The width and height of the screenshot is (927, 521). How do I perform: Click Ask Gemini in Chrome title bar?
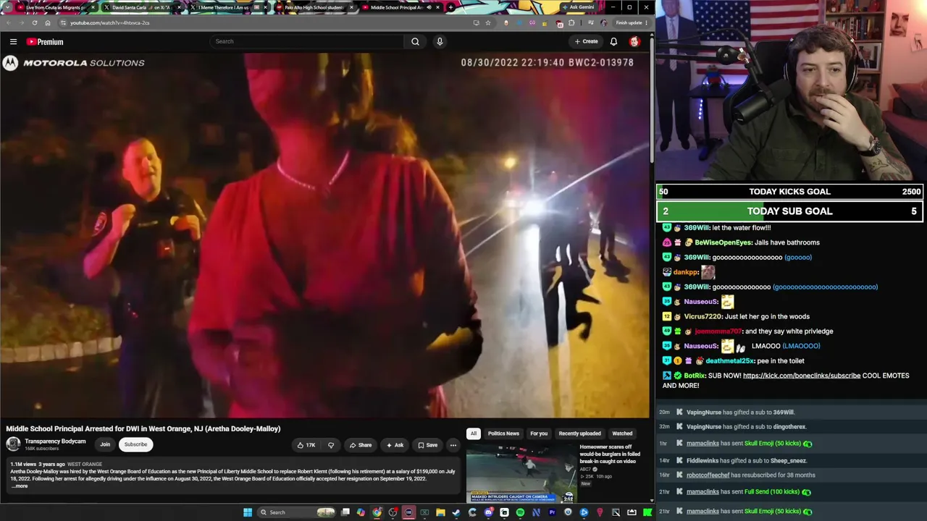[x=578, y=7]
